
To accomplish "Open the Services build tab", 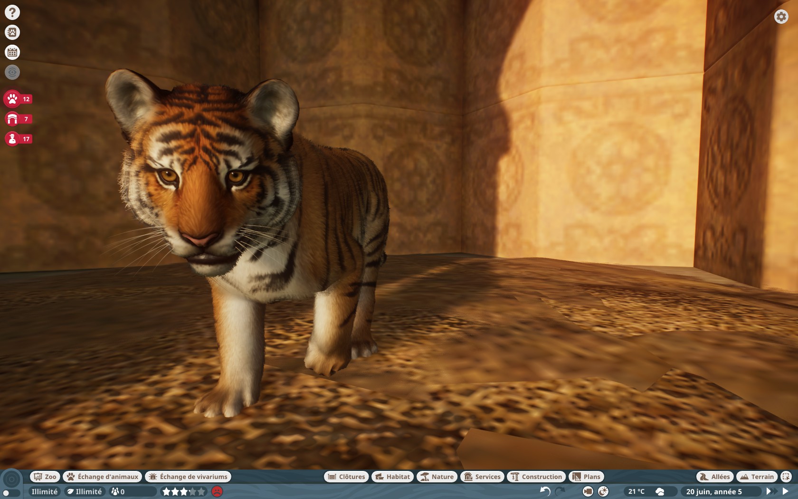I will click(x=482, y=477).
